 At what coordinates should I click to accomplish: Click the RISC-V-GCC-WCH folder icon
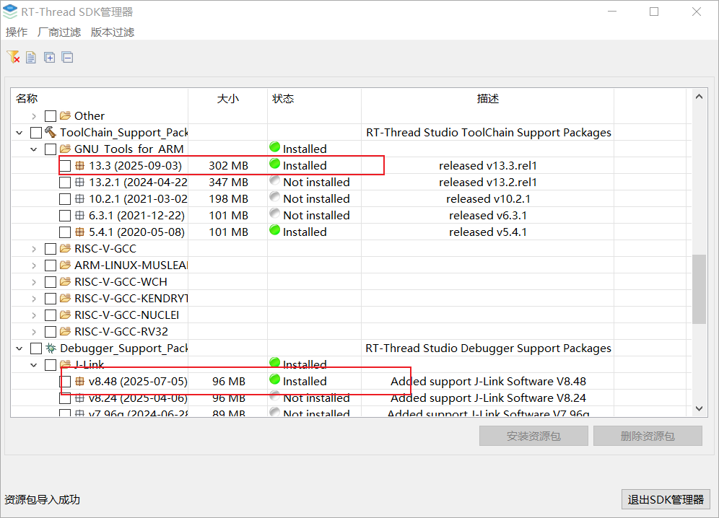pos(65,281)
